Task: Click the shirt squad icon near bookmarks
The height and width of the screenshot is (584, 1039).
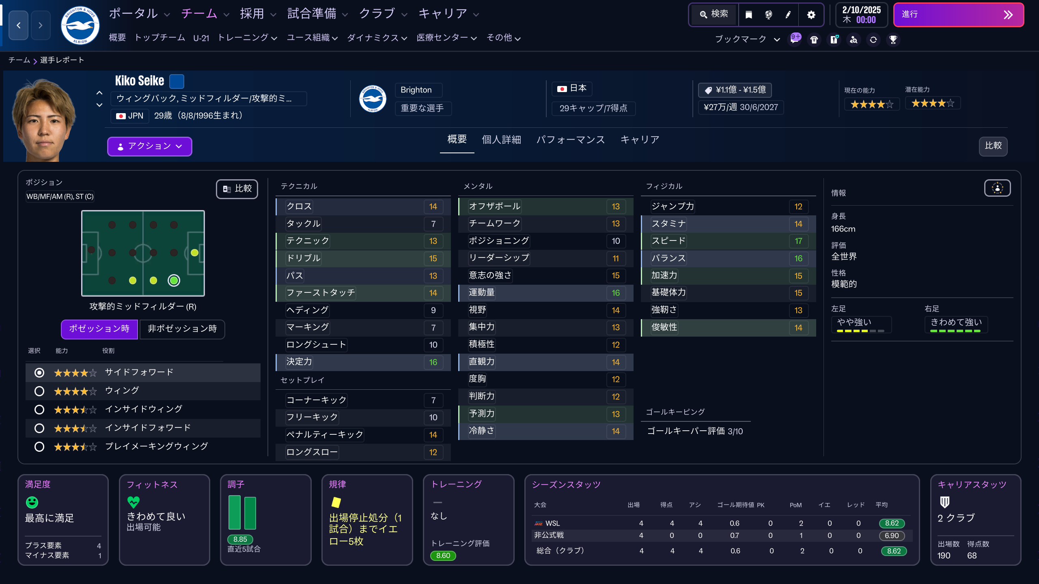Action: [x=813, y=39]
